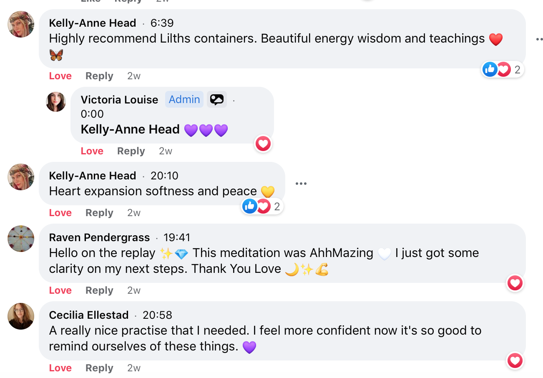The height and width of the screenshot is (378, 543).
Task: Reply to Raven Pendergrass's comment
Action: [x=99, y=290]
